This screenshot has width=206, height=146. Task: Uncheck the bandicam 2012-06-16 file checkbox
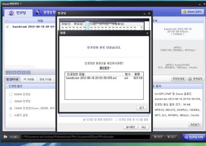[7, 27]
